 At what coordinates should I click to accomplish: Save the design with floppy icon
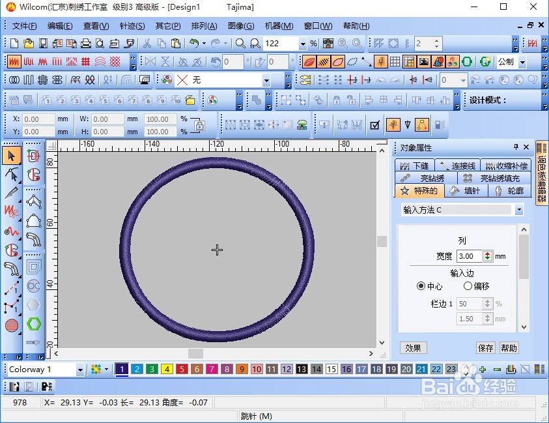click(x=43, y=44)
